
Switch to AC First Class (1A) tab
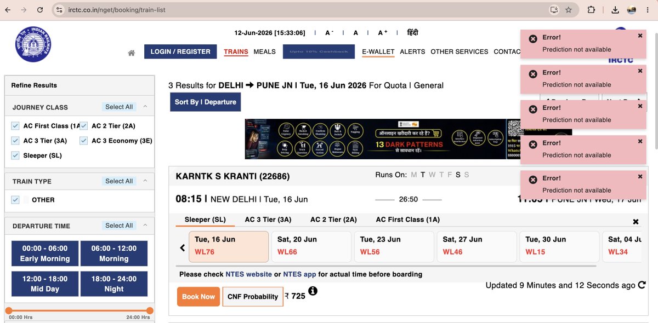(408, 220)
